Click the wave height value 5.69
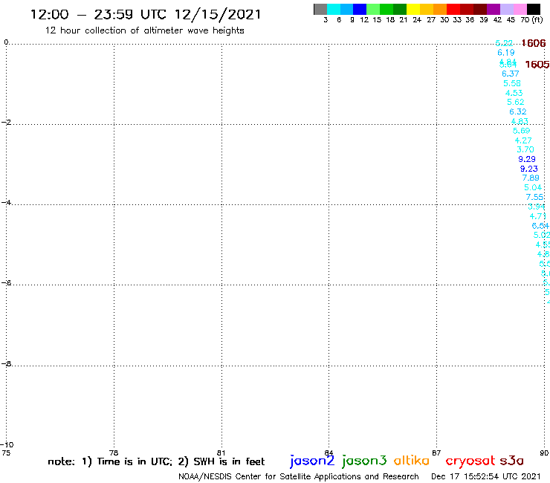This screenshot has height=483, width=550. pos(521,131)
